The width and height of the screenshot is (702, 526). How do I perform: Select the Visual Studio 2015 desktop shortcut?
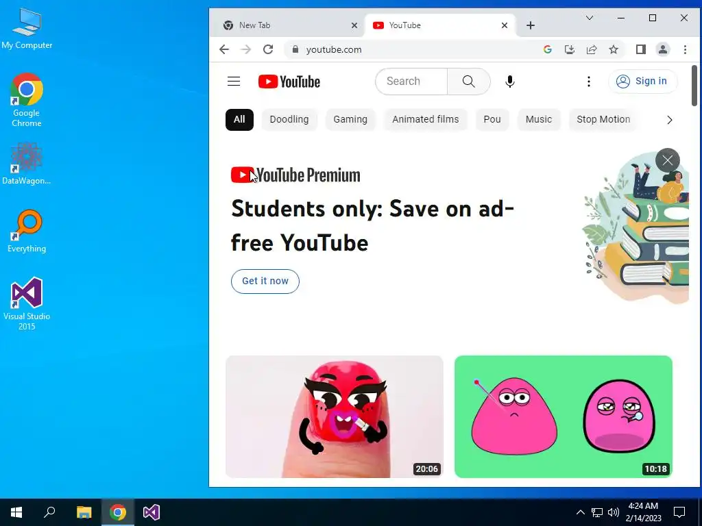click(27, 304)
